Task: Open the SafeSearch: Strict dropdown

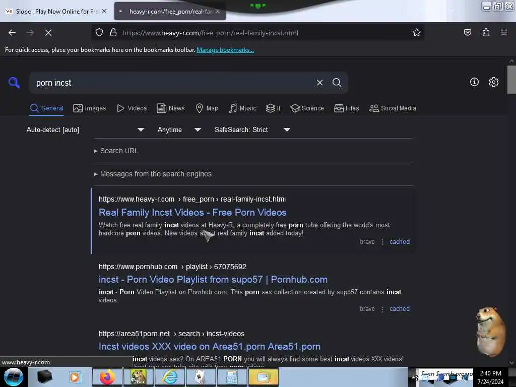Action: pos(252,130)
